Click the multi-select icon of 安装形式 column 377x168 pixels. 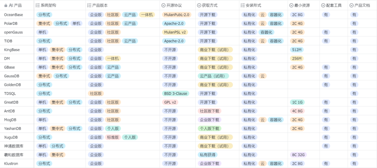coord(243,5)
